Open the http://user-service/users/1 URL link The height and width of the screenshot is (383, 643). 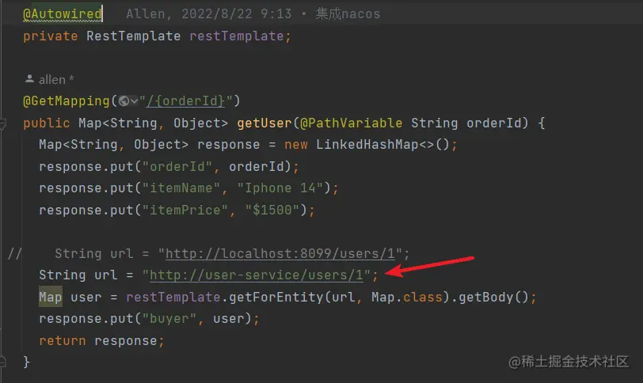click(257, 275)
